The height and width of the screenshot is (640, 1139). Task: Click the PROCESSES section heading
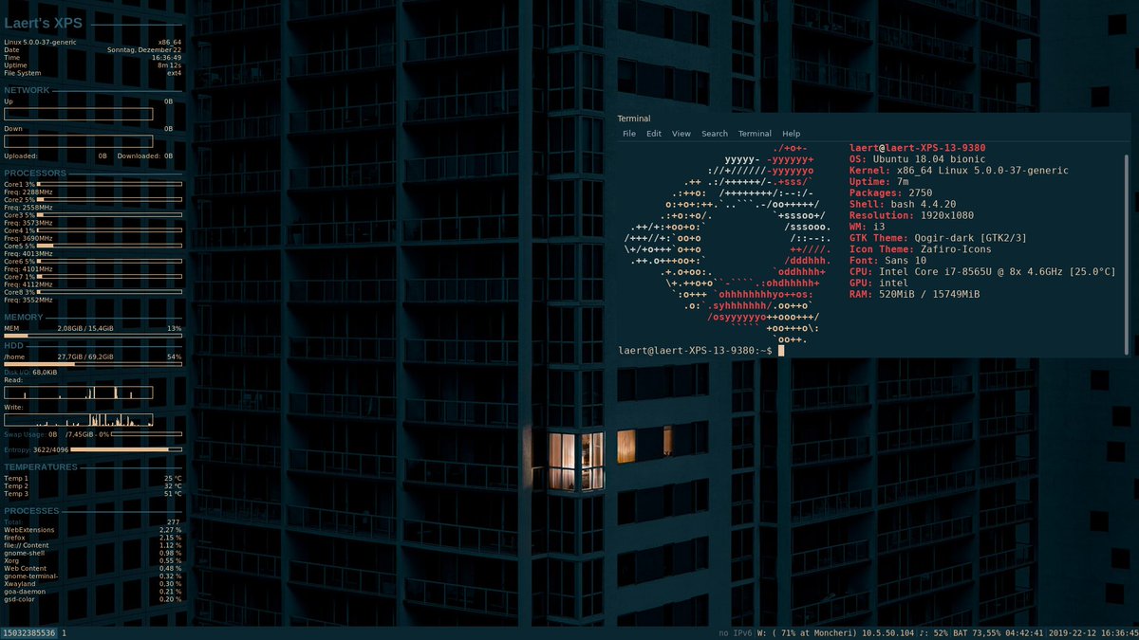point(31,511)
